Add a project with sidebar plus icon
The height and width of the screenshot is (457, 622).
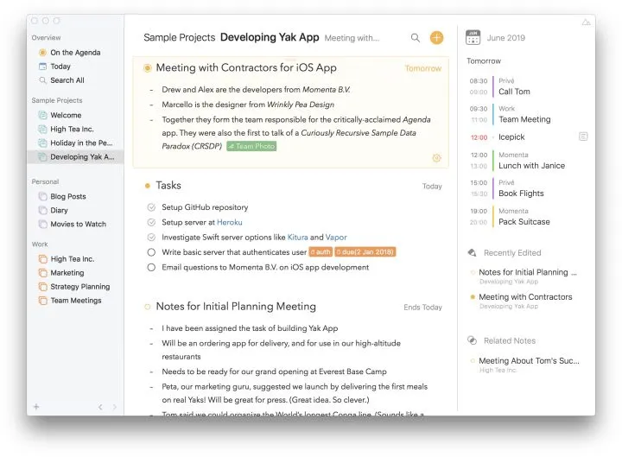point(36,407)
